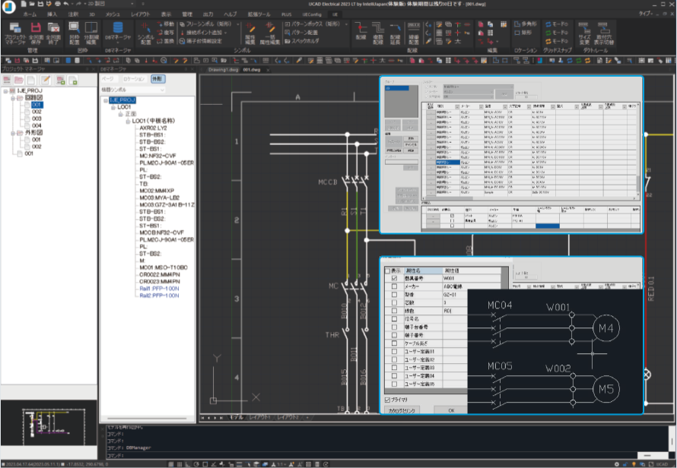Screen dimensions: 677x468
Task: Click the 全図面保存 save icon
Action: click(36, 33)
